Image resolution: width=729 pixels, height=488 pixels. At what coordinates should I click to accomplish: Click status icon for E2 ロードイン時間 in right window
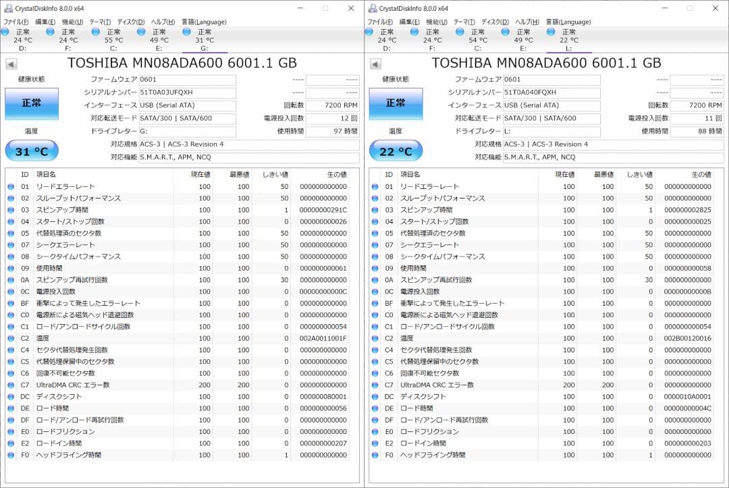375,443
